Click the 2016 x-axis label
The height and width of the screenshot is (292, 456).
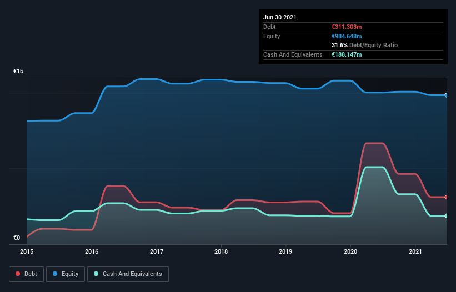[x=92, y=251]
